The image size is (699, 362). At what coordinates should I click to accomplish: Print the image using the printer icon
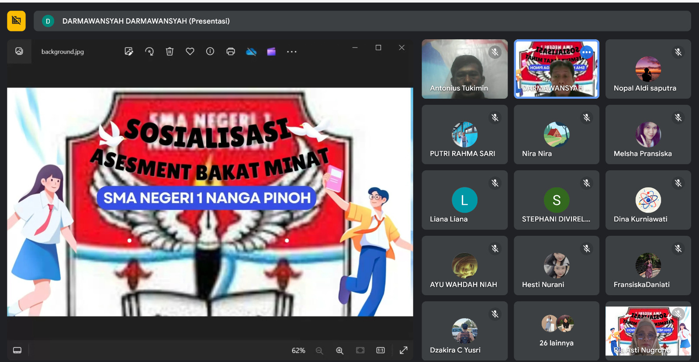point(231,52)
